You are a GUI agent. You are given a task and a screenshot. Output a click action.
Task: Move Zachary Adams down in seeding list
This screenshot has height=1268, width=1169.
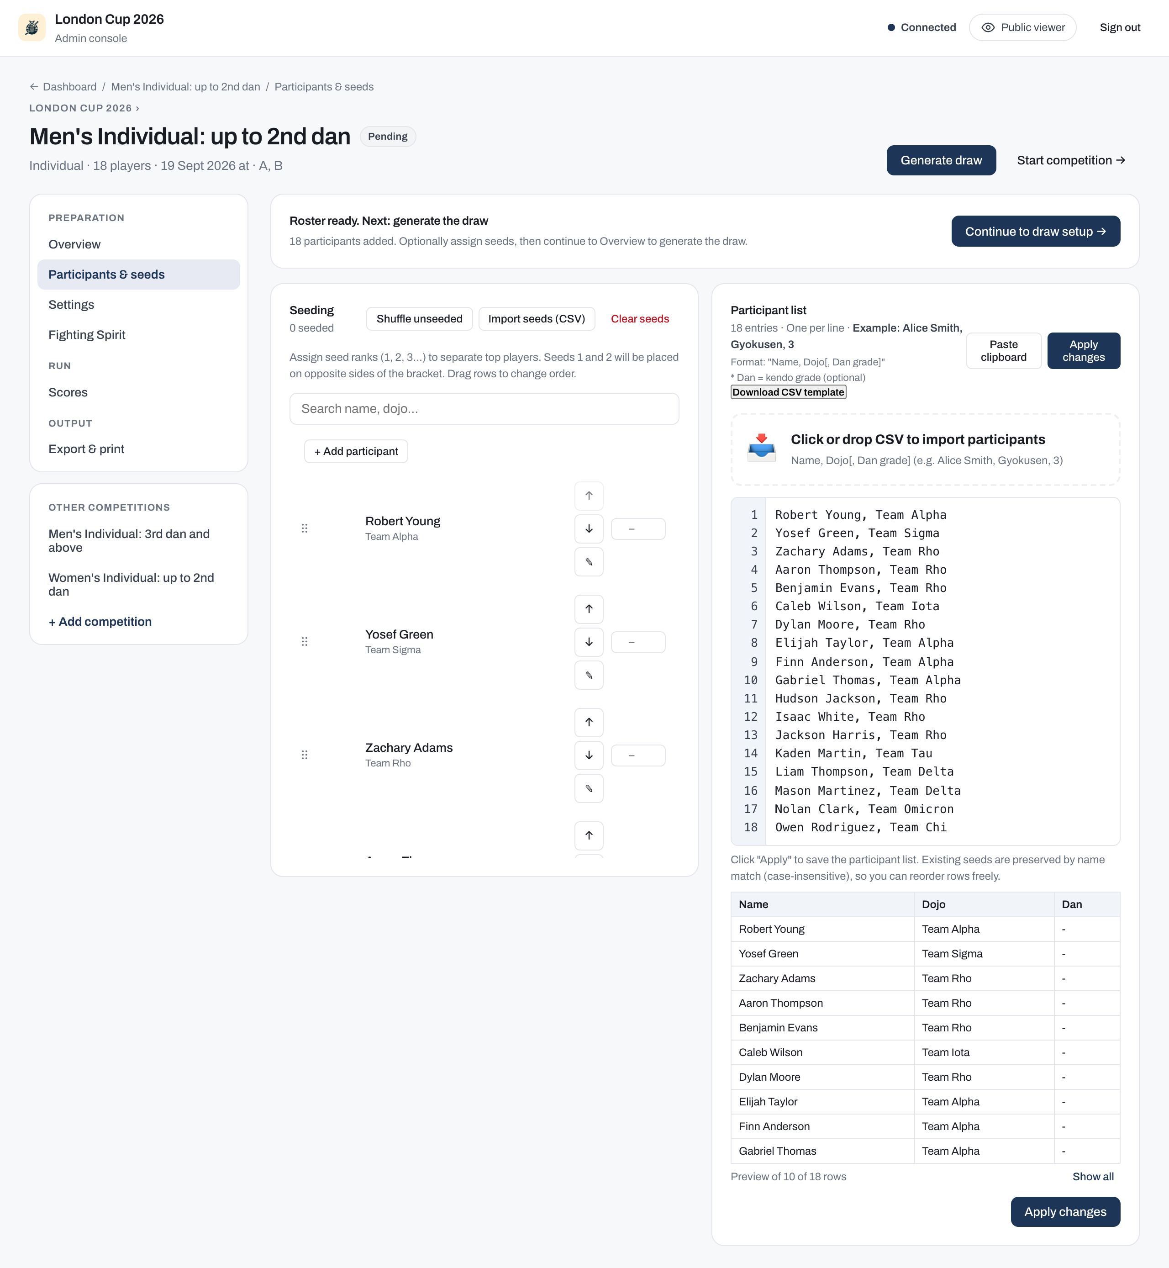[588, 755]
